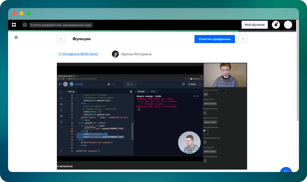
Task: Open the user profile avatar
Action: coord(288,25)
